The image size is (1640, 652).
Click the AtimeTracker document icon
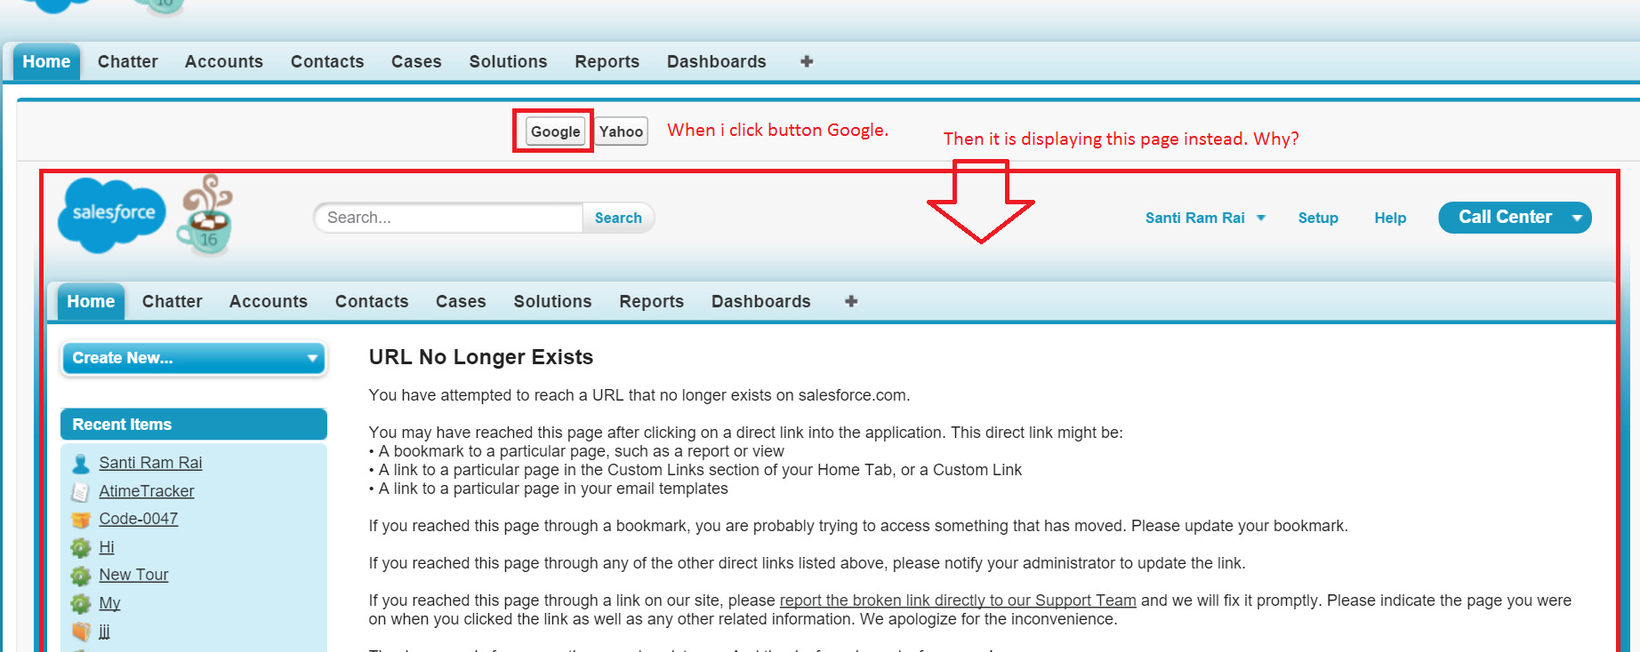click(x=81, y=491)
